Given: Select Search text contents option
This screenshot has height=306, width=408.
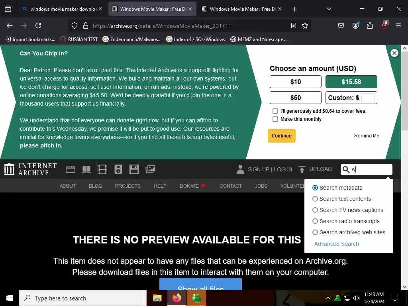Looking at the screenshot, I should tap(315, 199).
